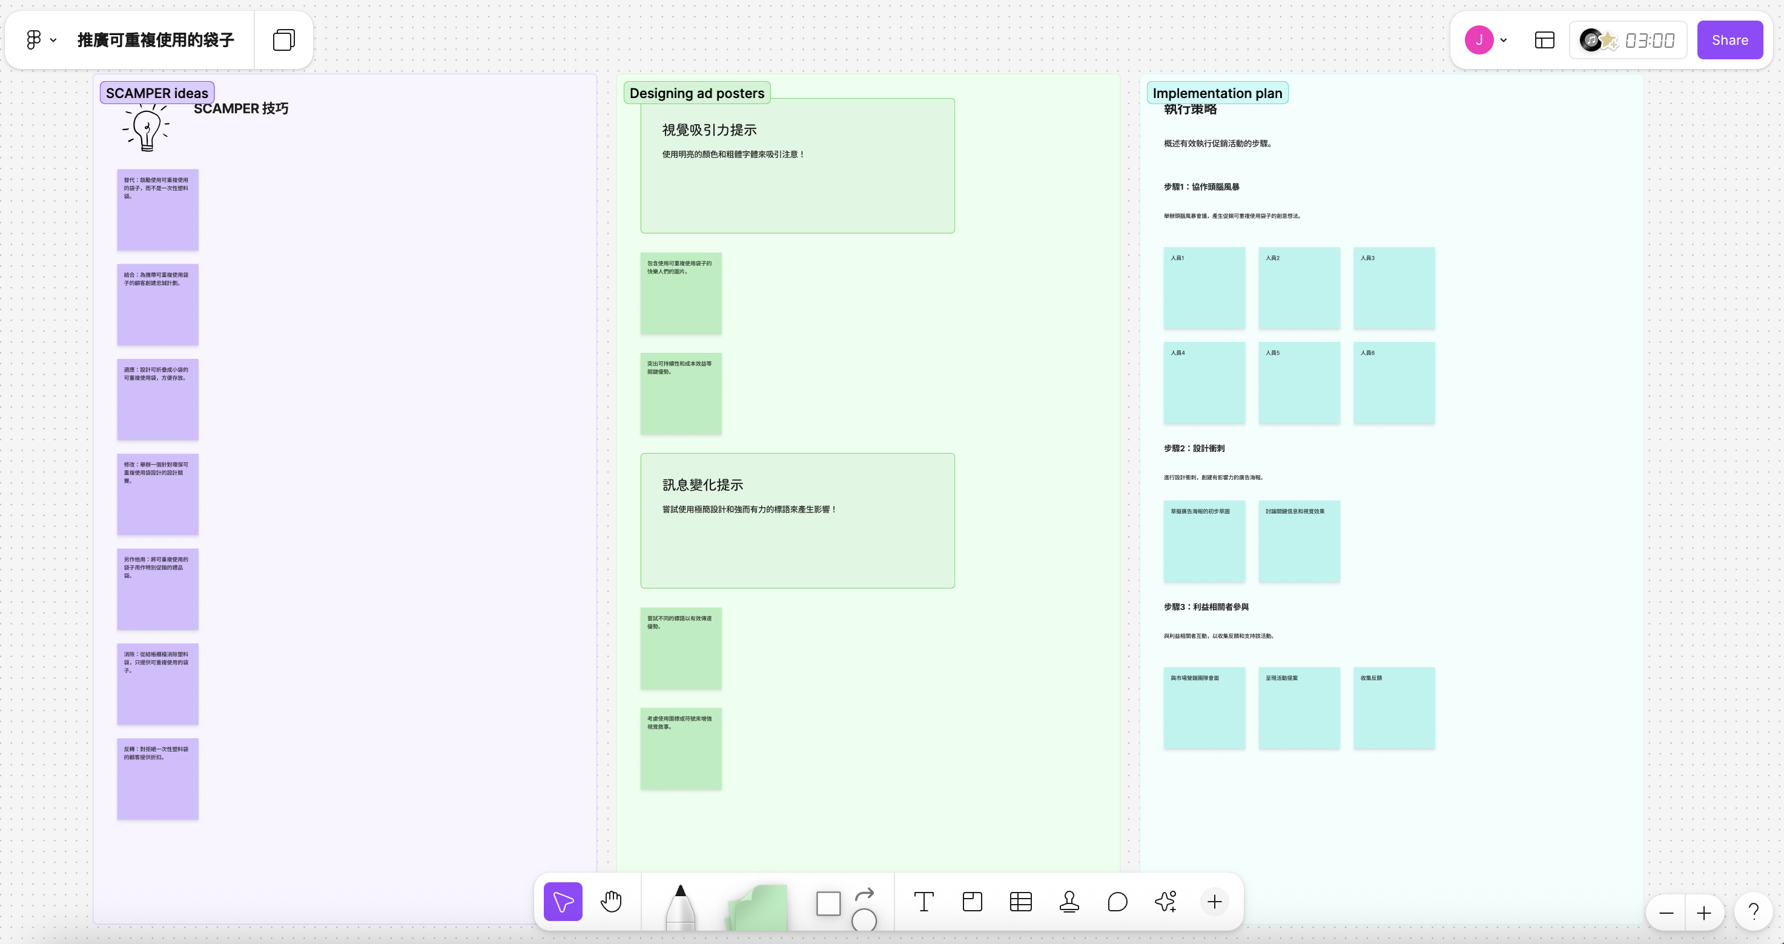Click the Share button
This screenshot has width=1784, height=944.
1729,40
